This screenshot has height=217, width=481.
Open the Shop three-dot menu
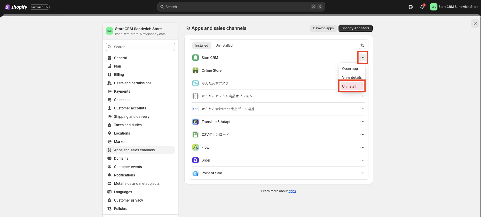(362, 160)
